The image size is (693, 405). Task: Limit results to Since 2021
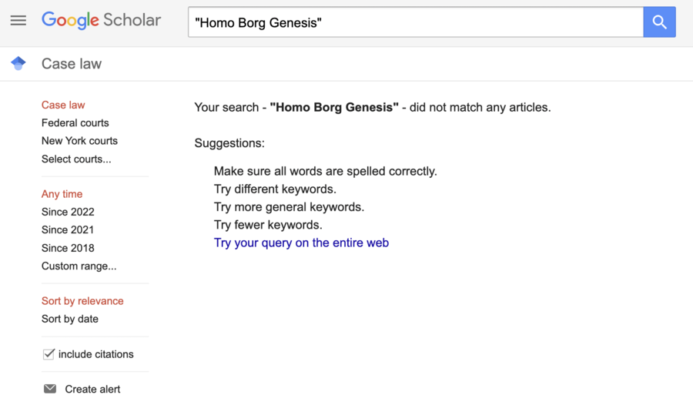click(x=68, y=230)
